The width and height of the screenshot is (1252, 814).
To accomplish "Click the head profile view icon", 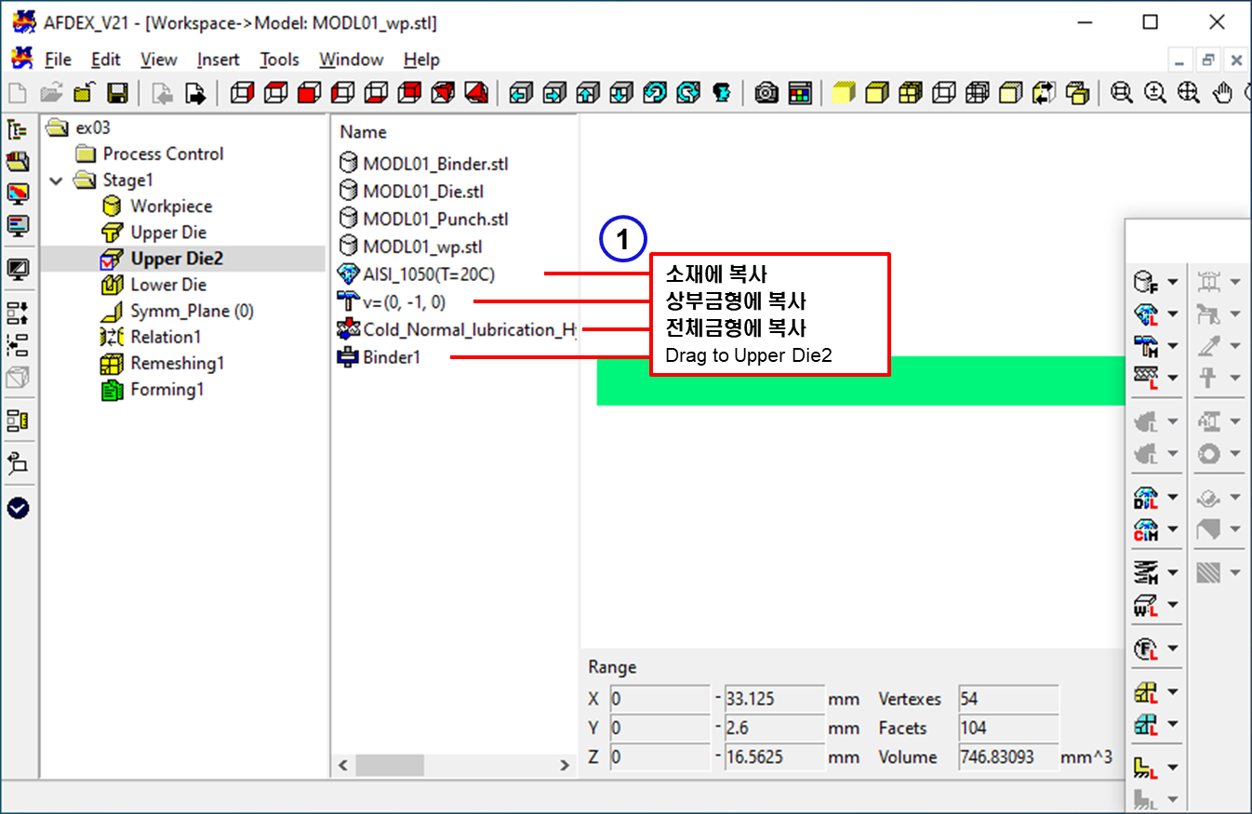I will coord(721,93).
